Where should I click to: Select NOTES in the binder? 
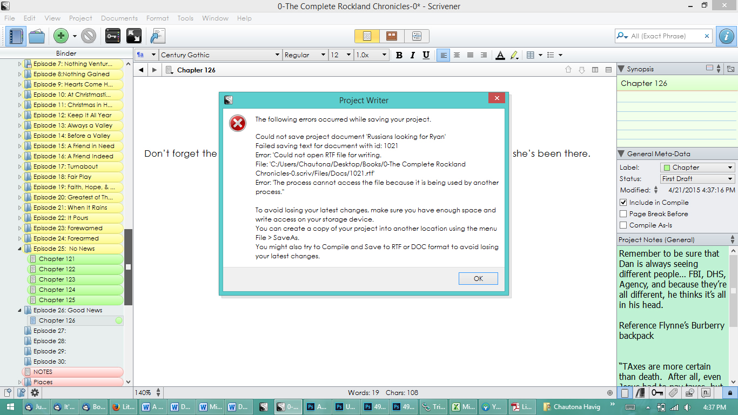[x=72, y=372]
